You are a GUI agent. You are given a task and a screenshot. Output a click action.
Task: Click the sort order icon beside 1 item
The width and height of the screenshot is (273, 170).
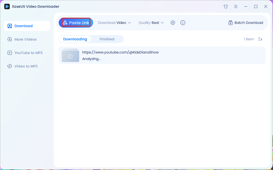(260, 39)
